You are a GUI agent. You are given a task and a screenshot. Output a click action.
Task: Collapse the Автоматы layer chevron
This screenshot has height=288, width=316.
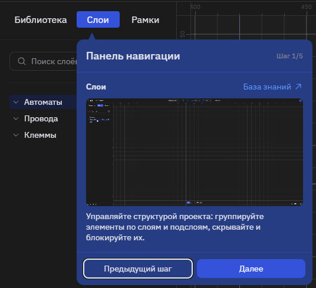(16, 102)
